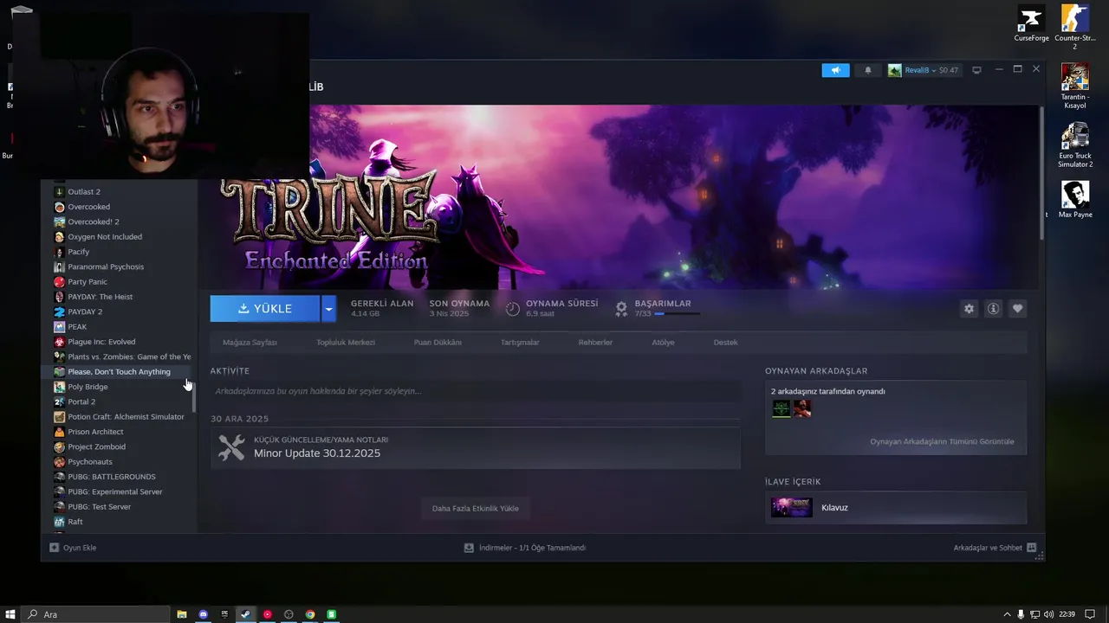Add Trine to favorites heart icon
Image resolution: width=1109 pixels, height=623 pixels.
1018,309
